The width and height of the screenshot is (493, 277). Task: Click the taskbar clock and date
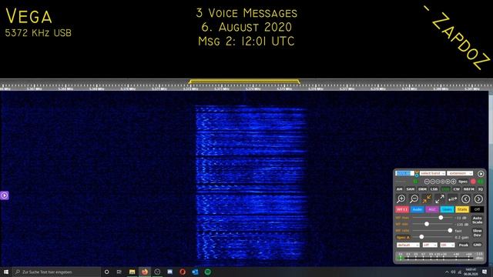tap(471, 272)
